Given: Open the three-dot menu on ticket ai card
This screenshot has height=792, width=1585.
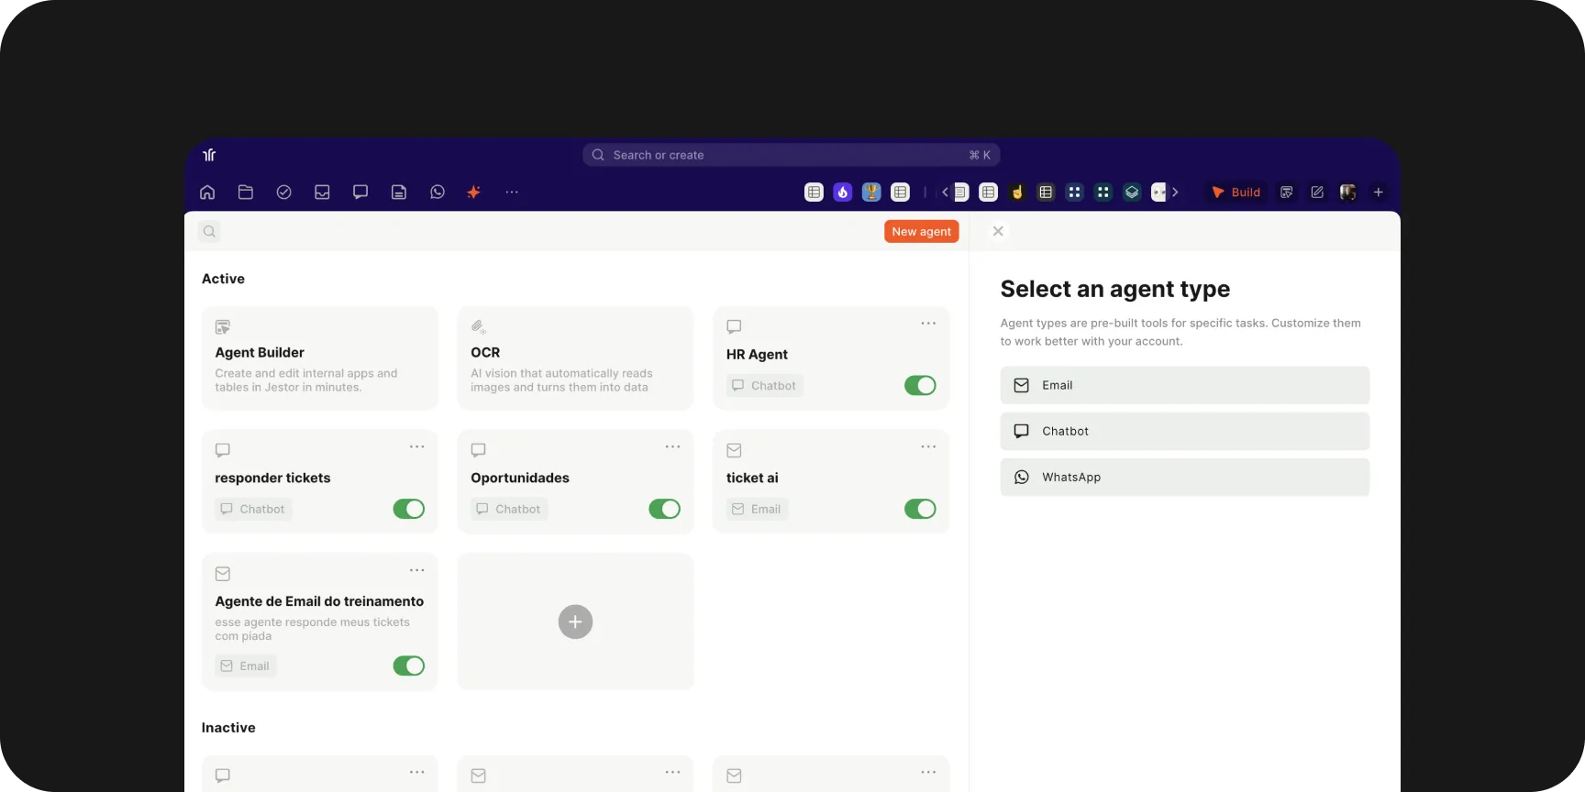Looking at the screenshot, I should point(928,446).
